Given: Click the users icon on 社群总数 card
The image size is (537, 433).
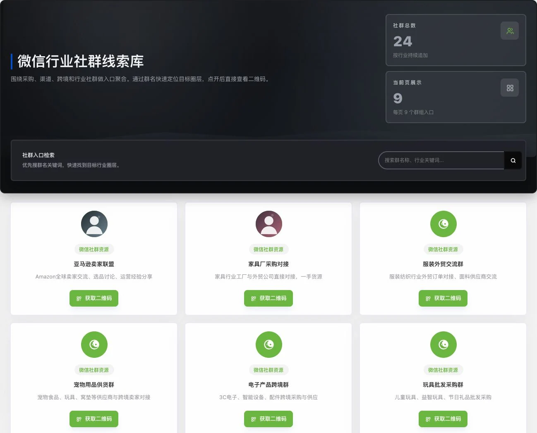Looking at the screenshot, I should pyautogui.click(x=510, y=31).
